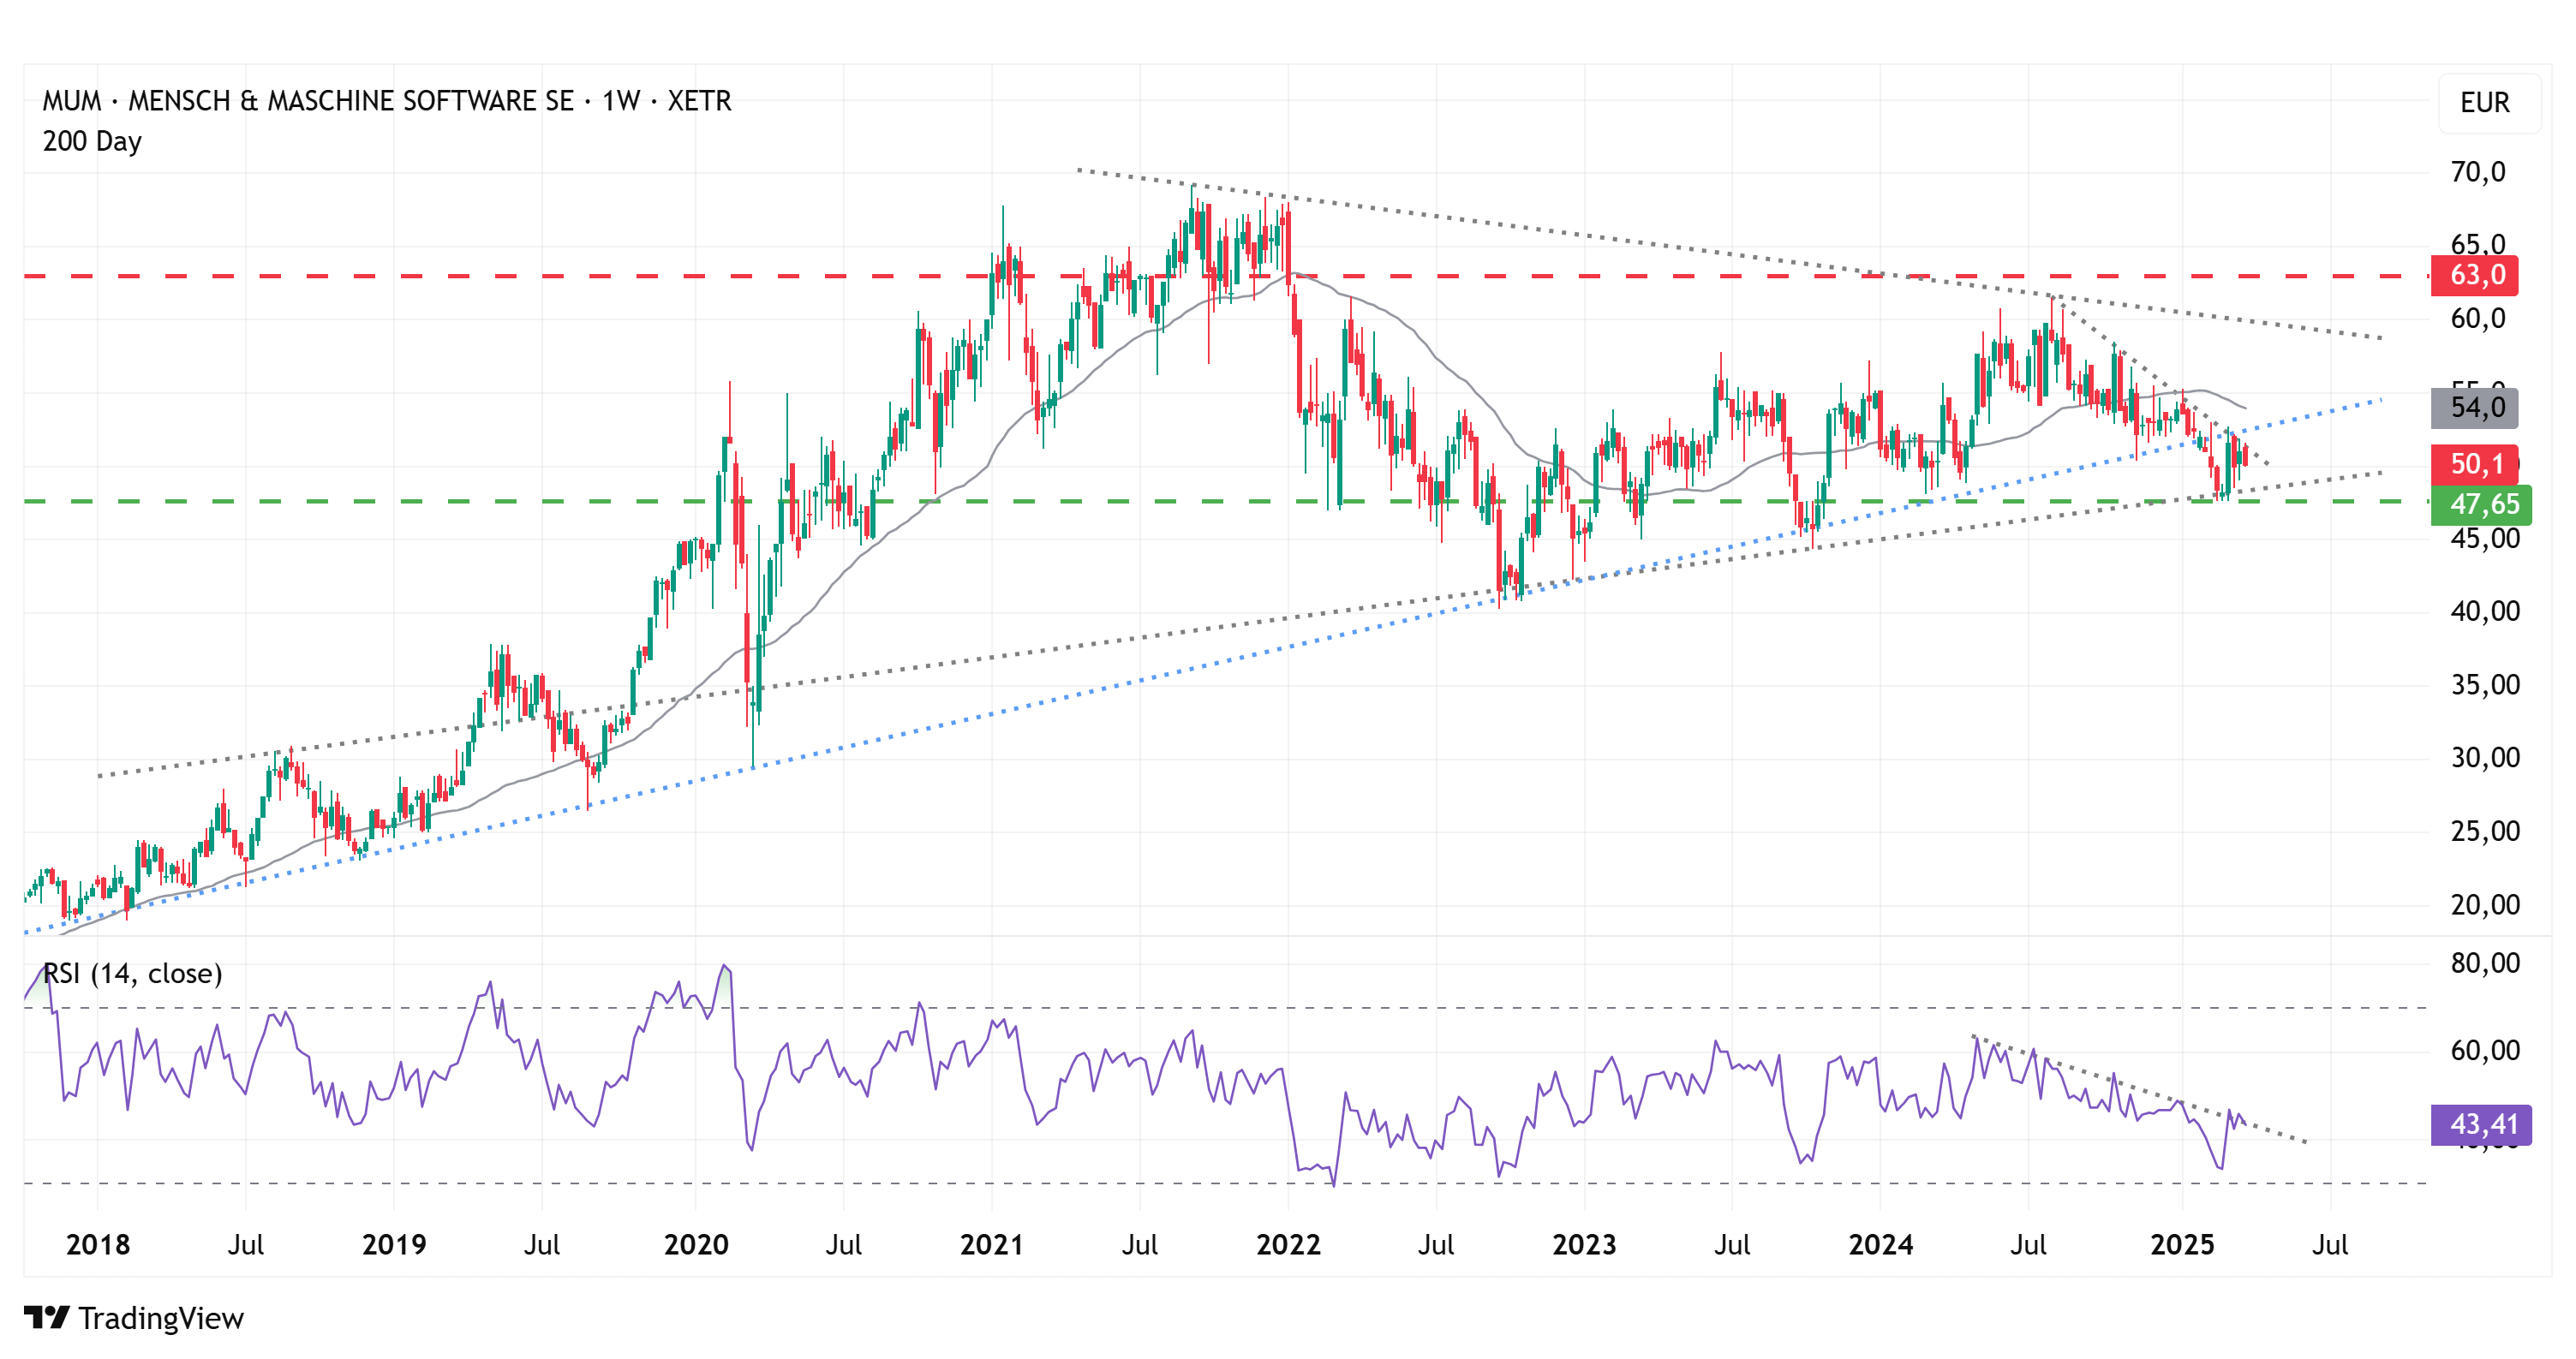
Task: Click the 2023 time axis label
Action: click(x=1584, y=1245)
